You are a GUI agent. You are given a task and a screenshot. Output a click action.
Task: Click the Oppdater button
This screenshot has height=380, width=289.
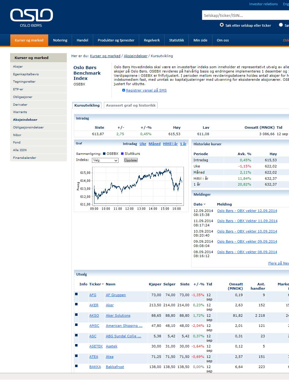click(131, 160)
